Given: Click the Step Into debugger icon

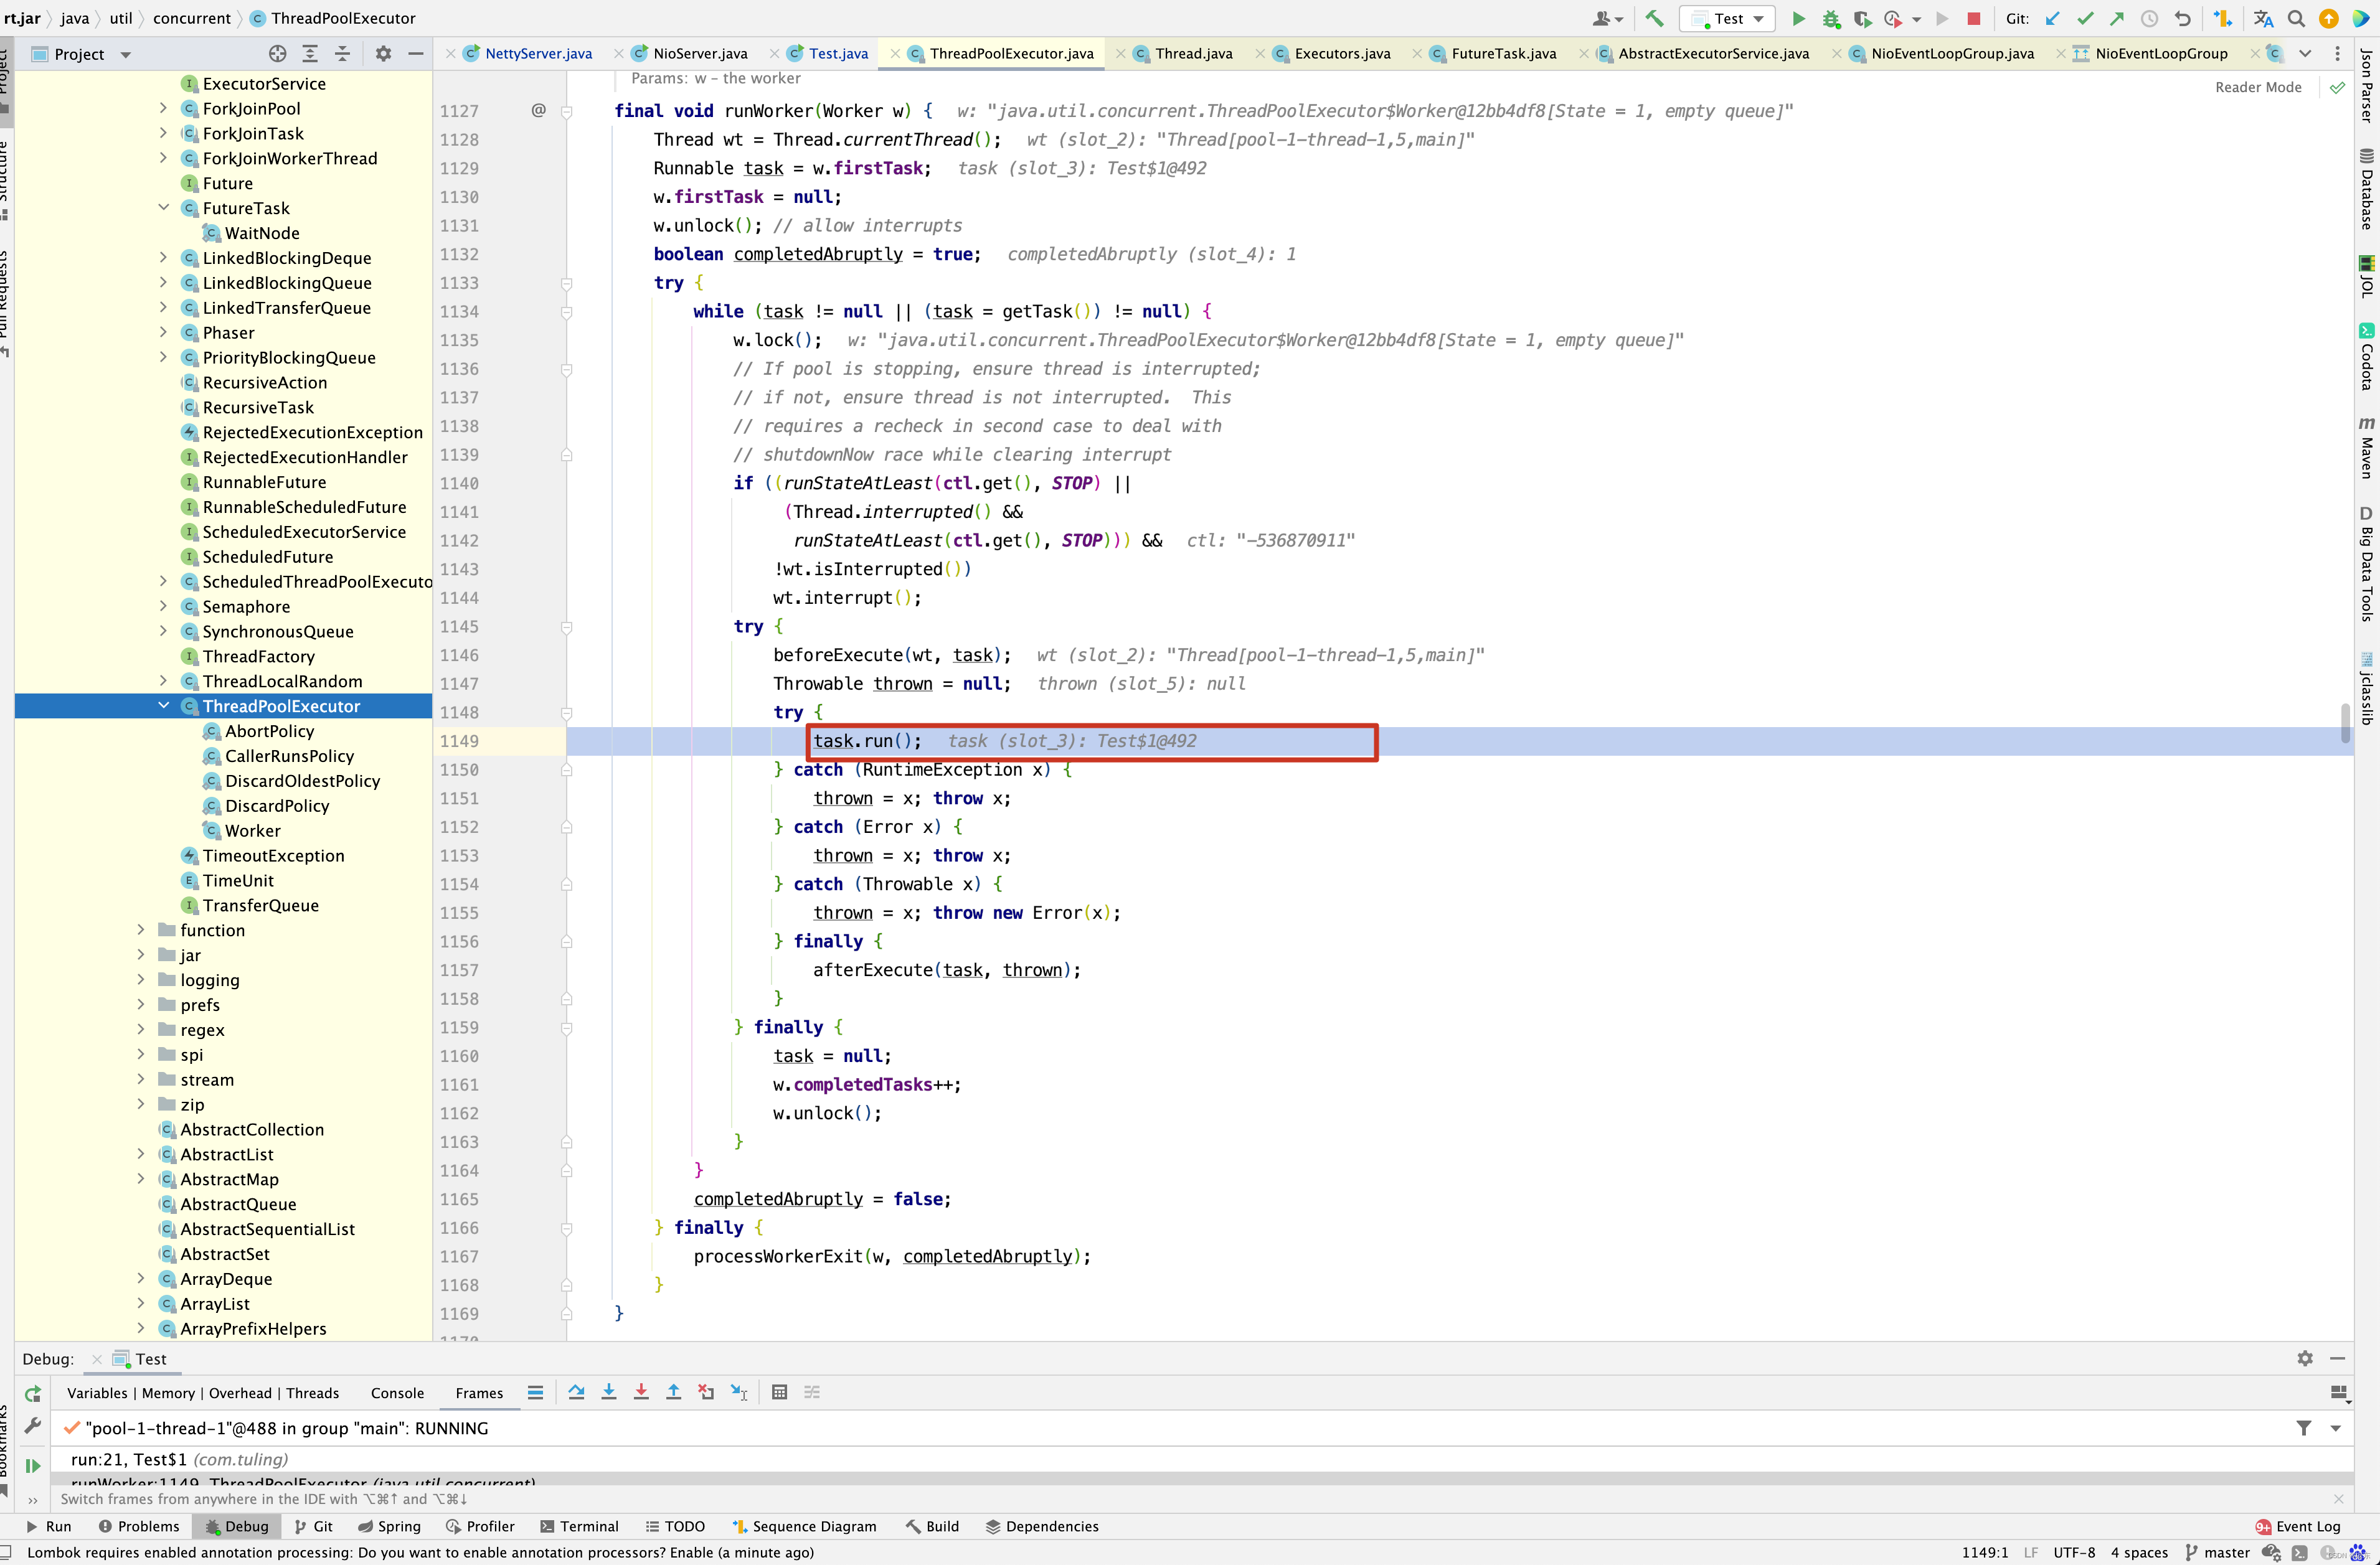Looking at the screenshot, I should click(608, 1392).
